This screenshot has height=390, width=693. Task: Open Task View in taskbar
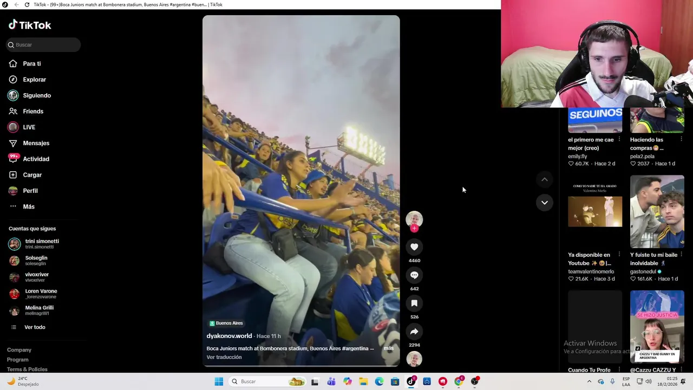[315, 381]
